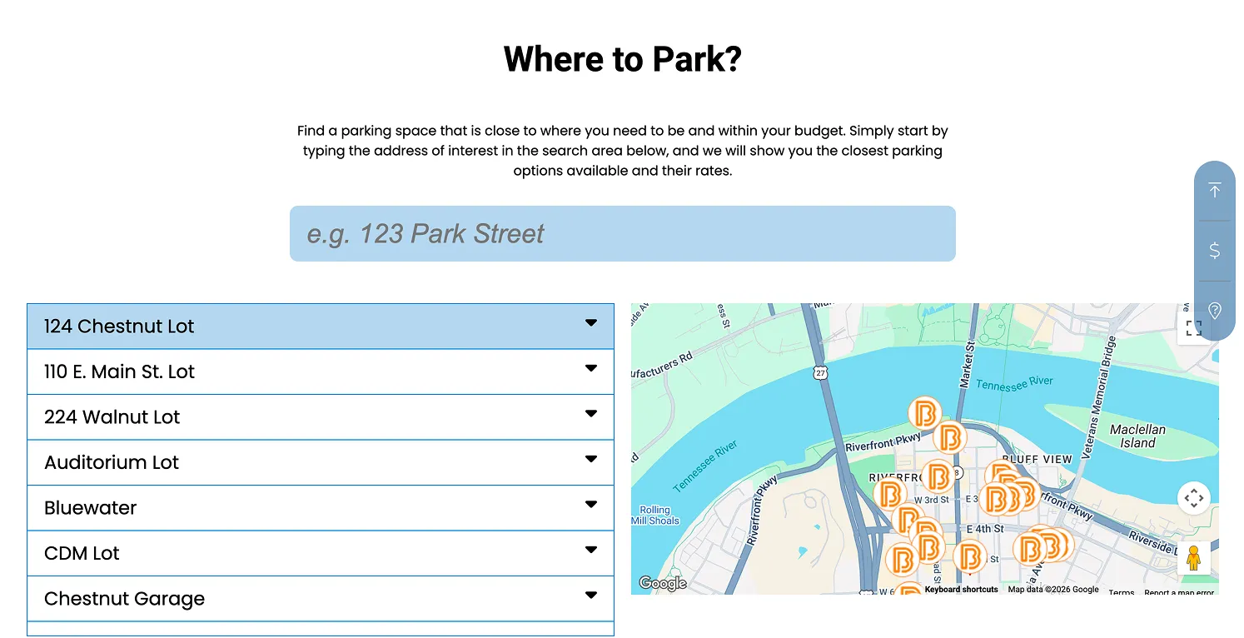Select the northernmost parking marker near the river

pyautogui.click(x=923, y=413)
